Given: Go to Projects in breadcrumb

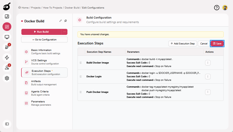Looking at the screenshot, I should tap(36, 8).
